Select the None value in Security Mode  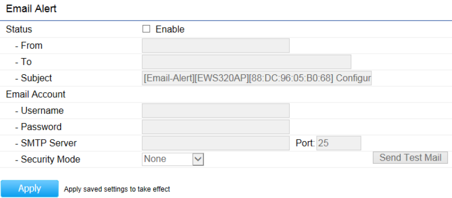pyautogui.click(x=167, y=159)
